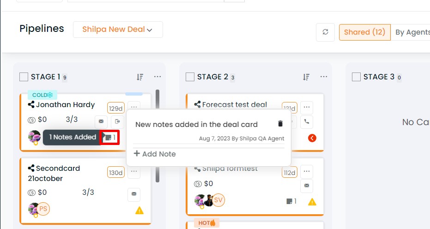Delete the note with the trash icon

tap(280, 124)
